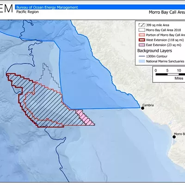The height and width of the screenshot is (185, 185).
Task: Click the 'Background Layers' legend heading
Action: pos(154,51)
